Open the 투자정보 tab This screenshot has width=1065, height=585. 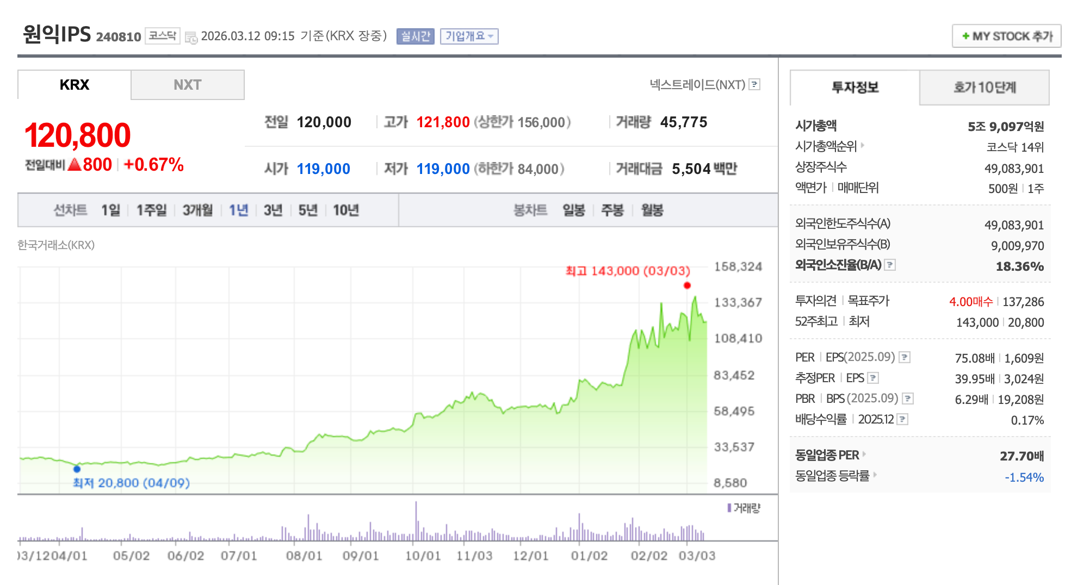coord(855,88)
